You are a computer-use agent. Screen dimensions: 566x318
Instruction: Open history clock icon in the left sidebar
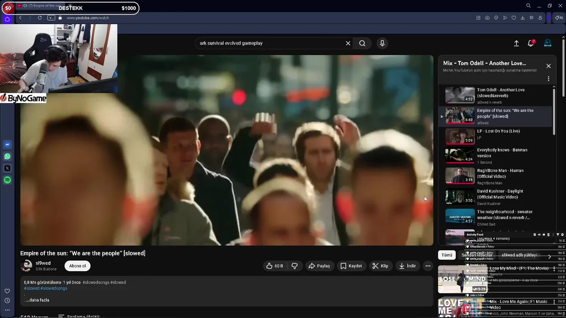7,300
